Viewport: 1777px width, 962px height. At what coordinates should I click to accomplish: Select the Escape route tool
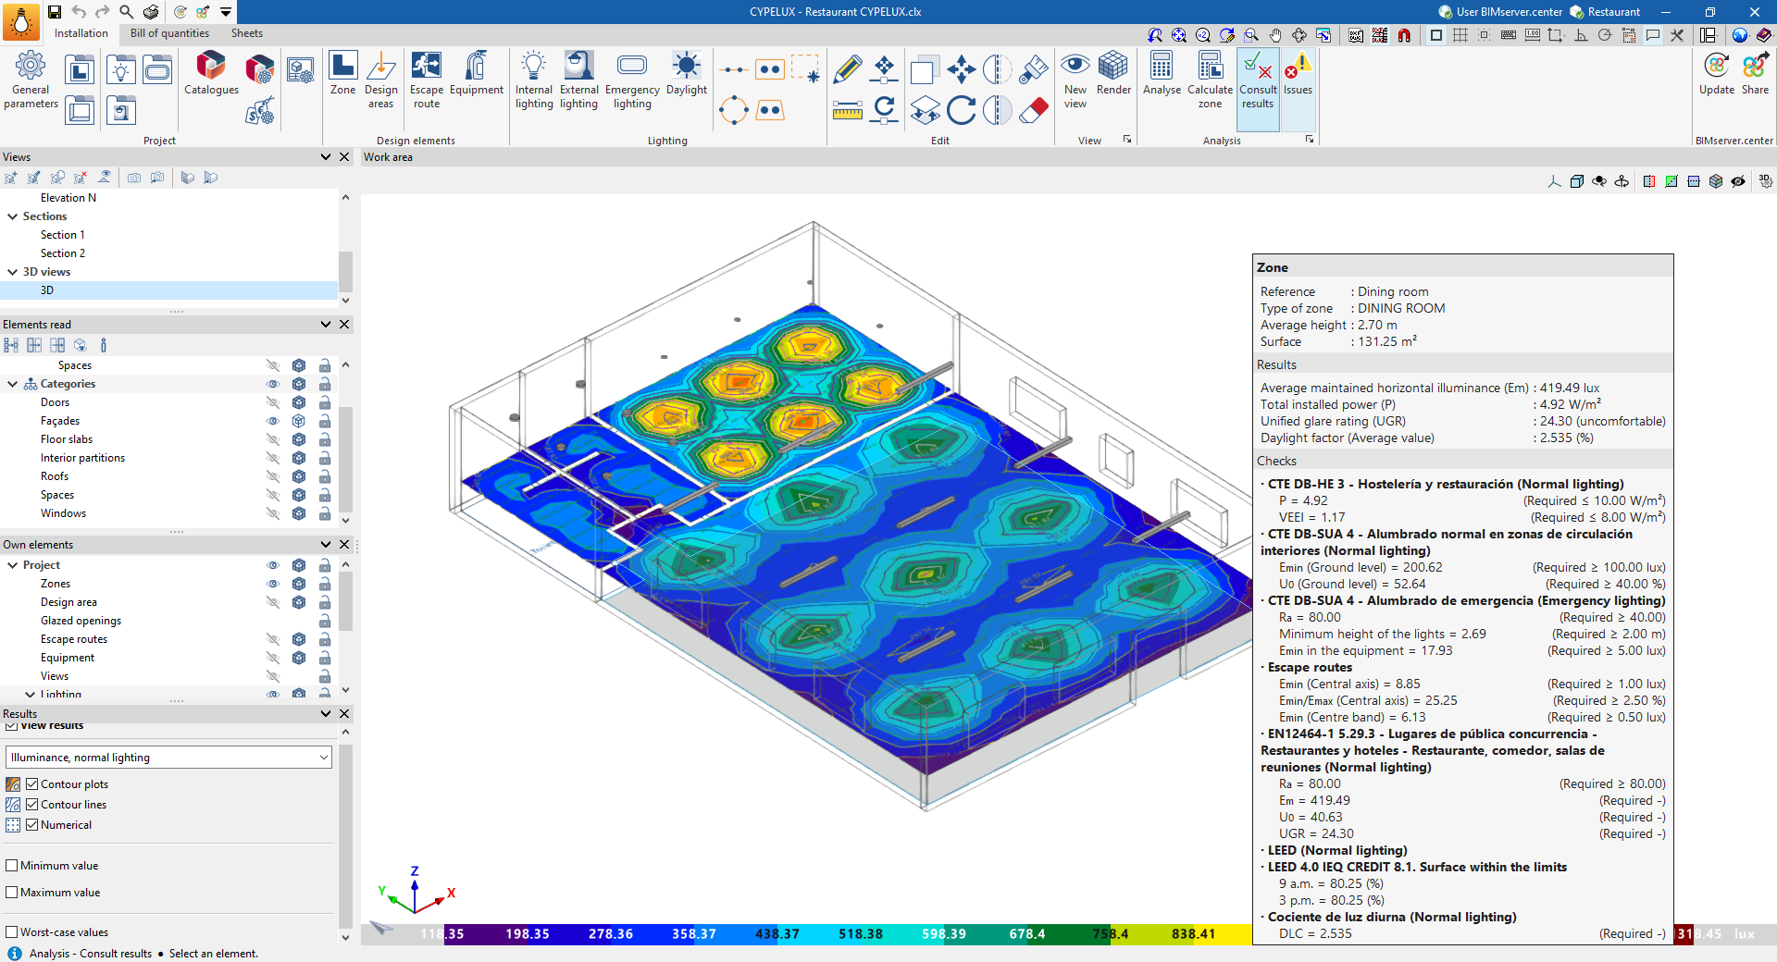(427, 80)
